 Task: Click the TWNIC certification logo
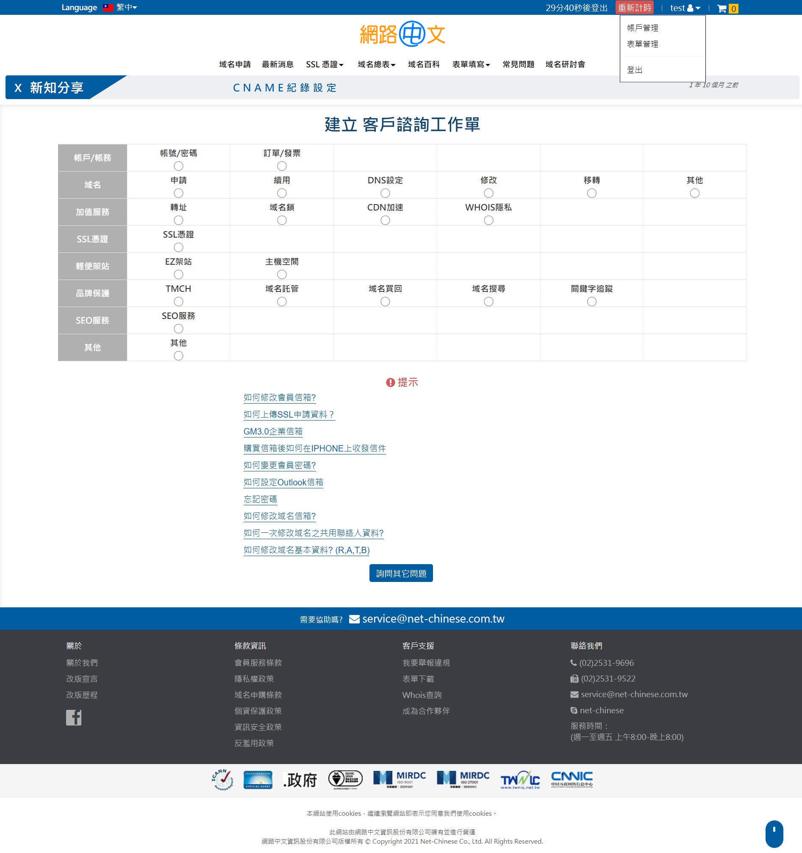tap(520, 780)
